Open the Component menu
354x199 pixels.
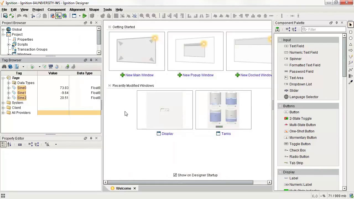(x=56, y=9)
